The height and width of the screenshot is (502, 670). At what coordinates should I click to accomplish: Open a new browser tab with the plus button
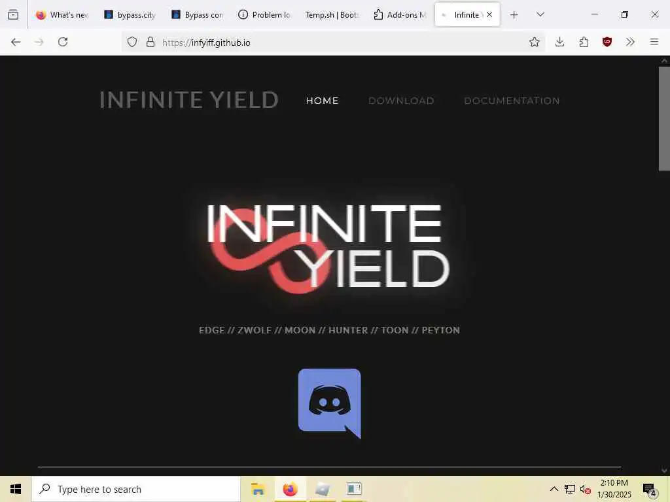click(x=514, y=15)
